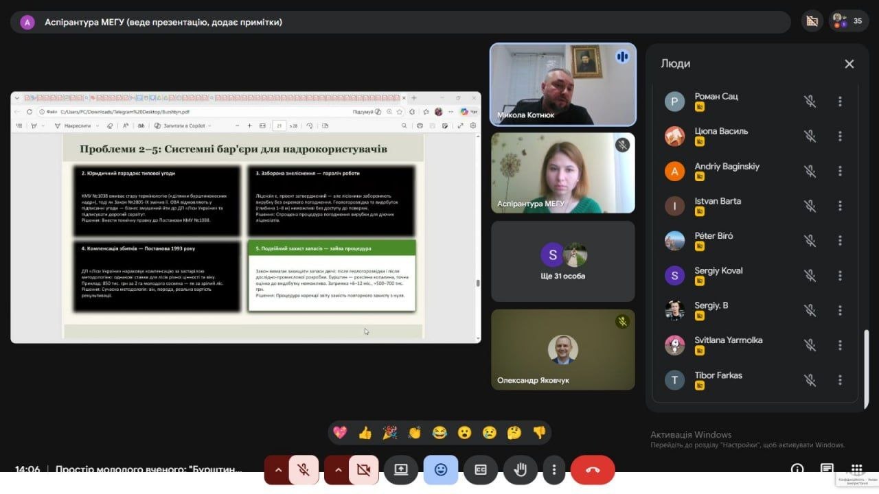The width and height of the screenshot is (879, 494).
Task: Click muted mic icon next to Tibor Farkas
Action: tap(810, 380)
